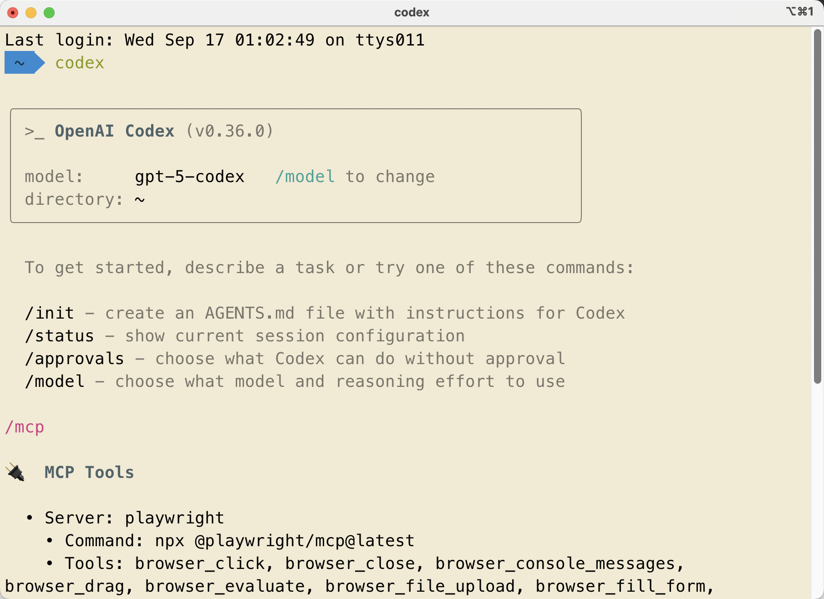Maximize the window with the green button
This screenshot has width=824, height=599.
point(49,13)
